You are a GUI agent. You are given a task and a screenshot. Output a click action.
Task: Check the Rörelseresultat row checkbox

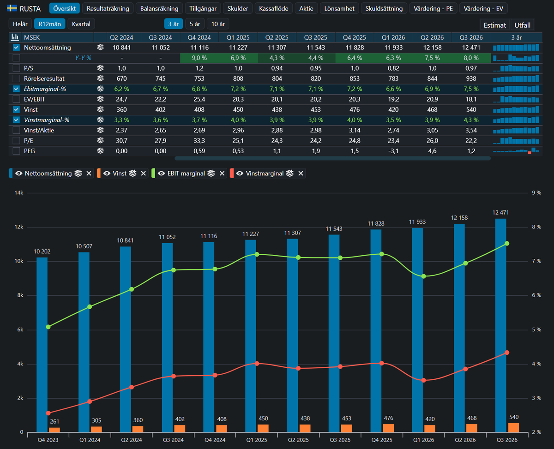click(16, 78)
